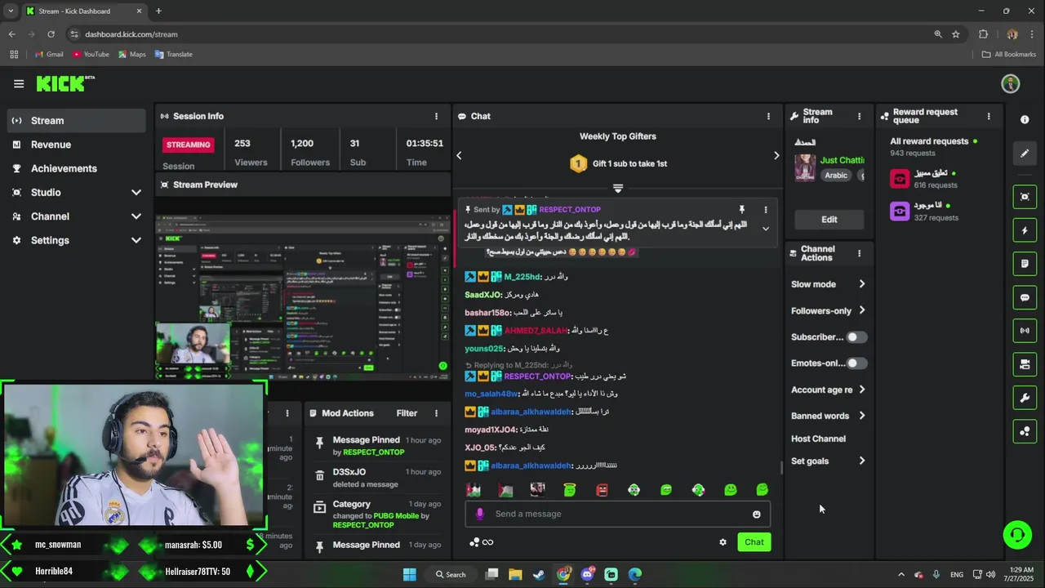Screen dimensions: 1045x588
Task: Open Set goals arrow
Action: point(861,461)
